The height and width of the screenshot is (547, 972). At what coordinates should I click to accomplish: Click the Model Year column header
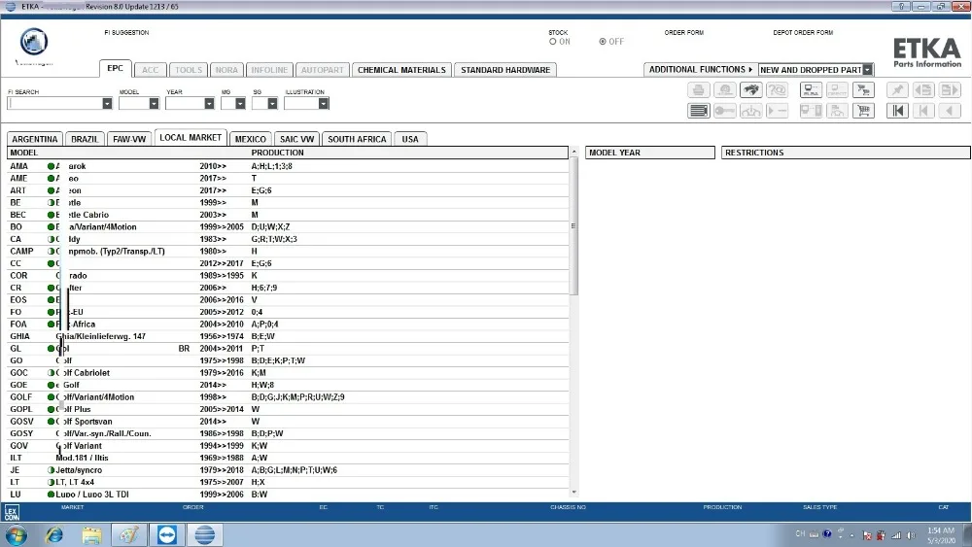650,153
